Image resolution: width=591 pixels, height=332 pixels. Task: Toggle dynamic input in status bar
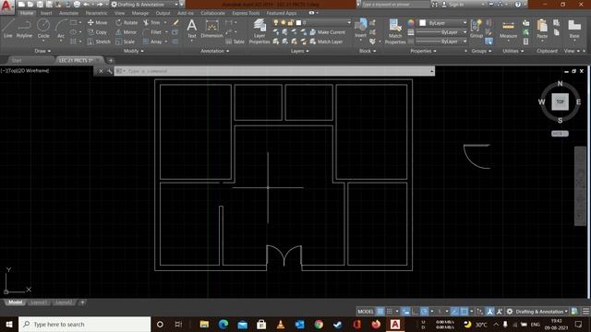tap(405, 312)
